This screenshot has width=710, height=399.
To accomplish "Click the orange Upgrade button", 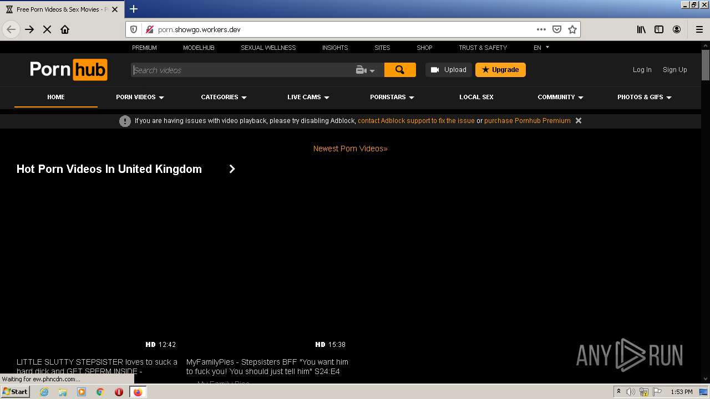I will (x=500, y=70).
